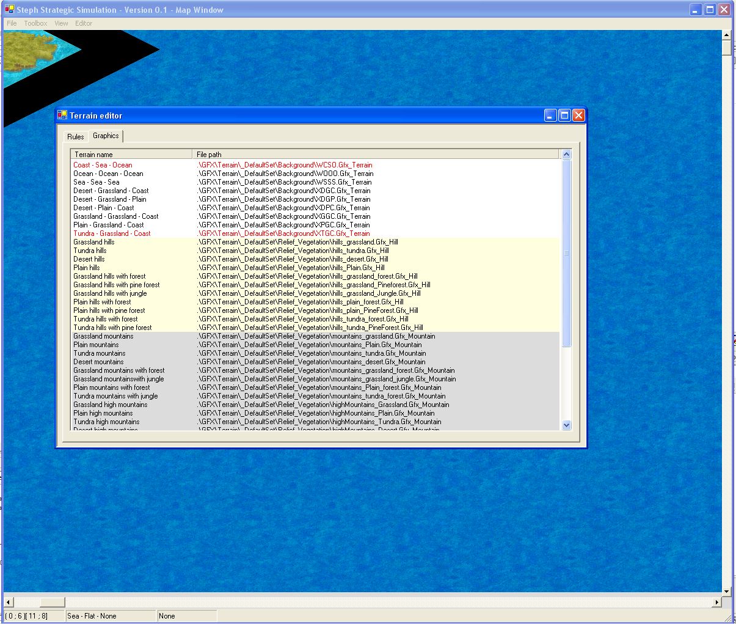Screen dimensions: 736x624
Task: Select the Graphics tab
Action: [x=106, y=136]
